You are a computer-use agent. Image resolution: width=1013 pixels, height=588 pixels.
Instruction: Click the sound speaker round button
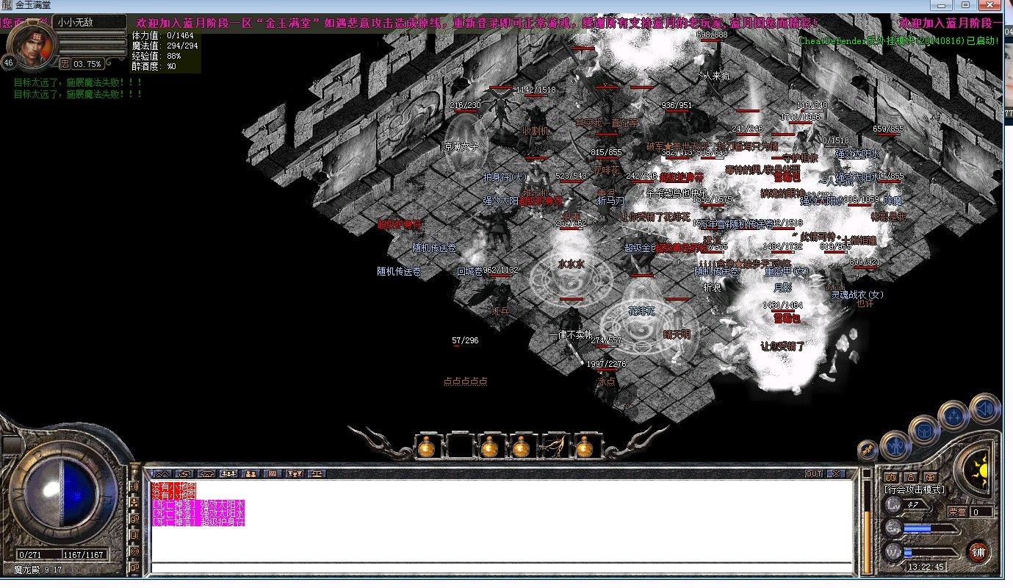click(984, 409)
